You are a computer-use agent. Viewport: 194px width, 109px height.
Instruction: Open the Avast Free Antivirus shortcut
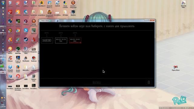(x=10, y=41)
